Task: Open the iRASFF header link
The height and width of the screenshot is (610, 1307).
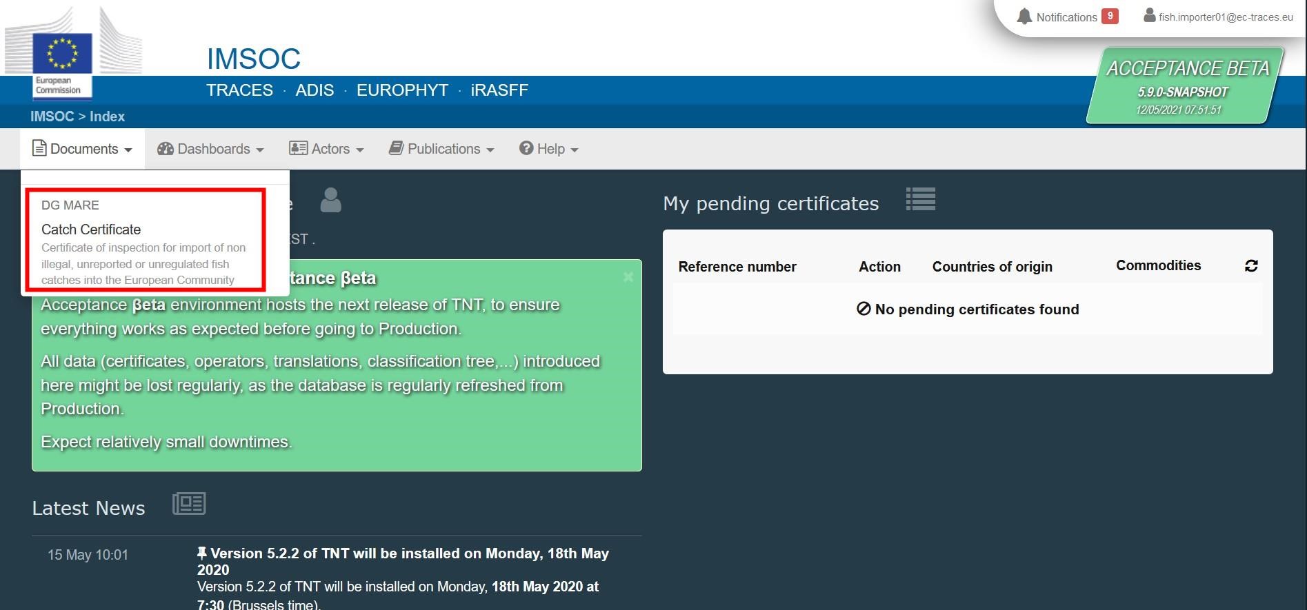Action: pyautogui.click(x=499, y=90)
